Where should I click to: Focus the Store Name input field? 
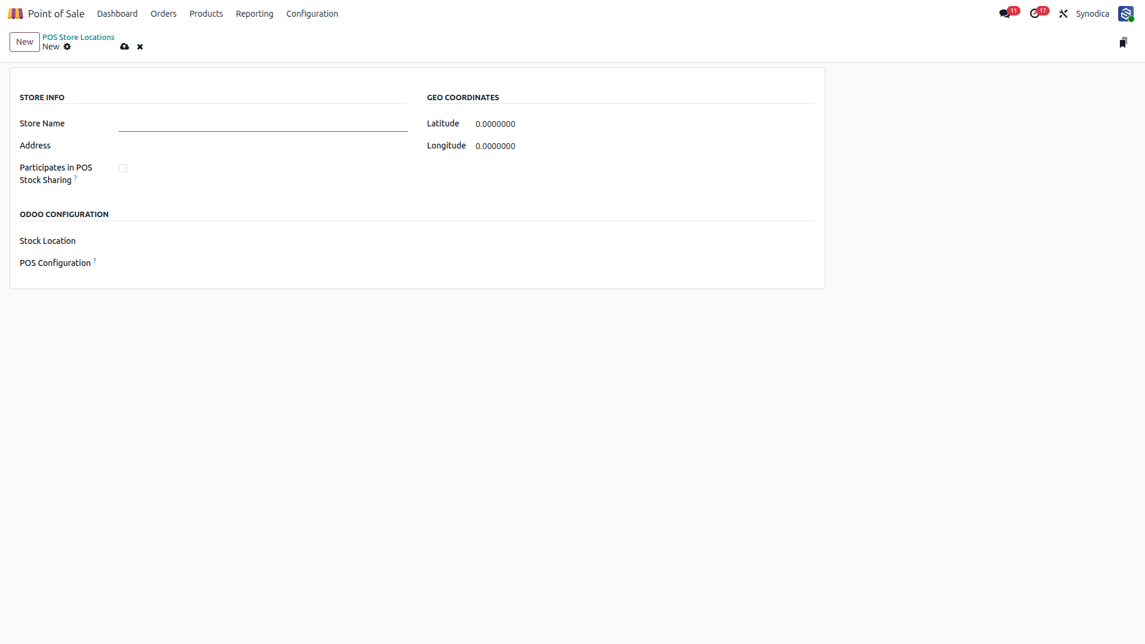(x=263, y=123)
